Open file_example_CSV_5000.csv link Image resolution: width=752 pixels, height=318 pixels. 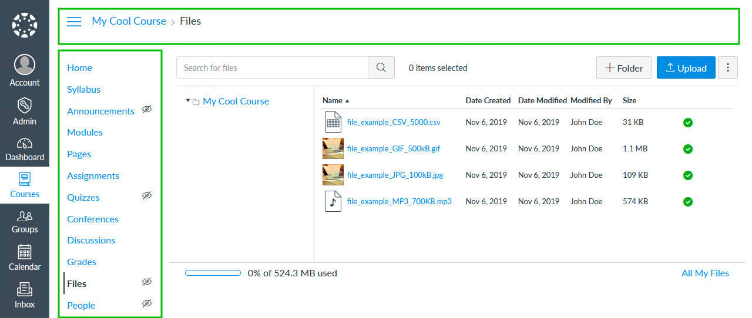point(394,123)
